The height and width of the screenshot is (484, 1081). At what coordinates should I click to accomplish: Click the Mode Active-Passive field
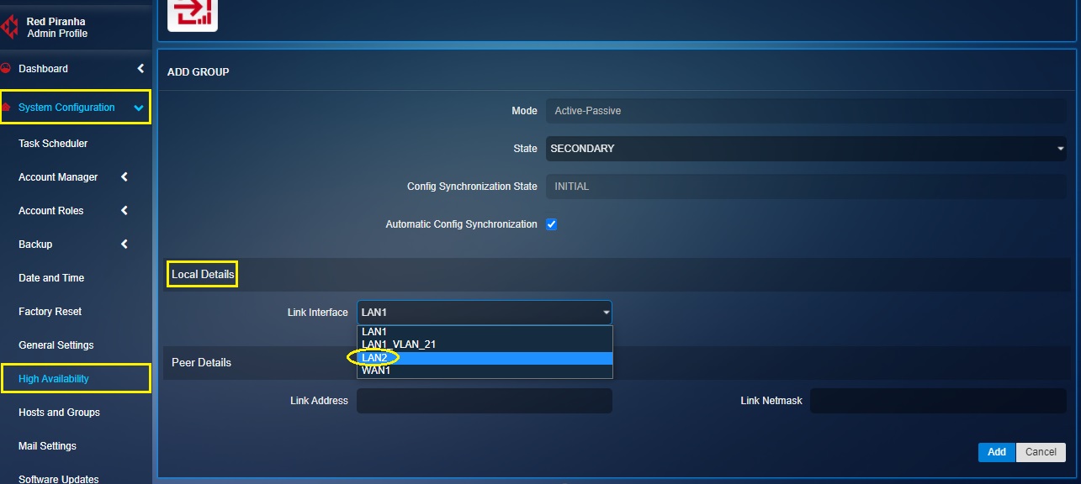[806, 111]
